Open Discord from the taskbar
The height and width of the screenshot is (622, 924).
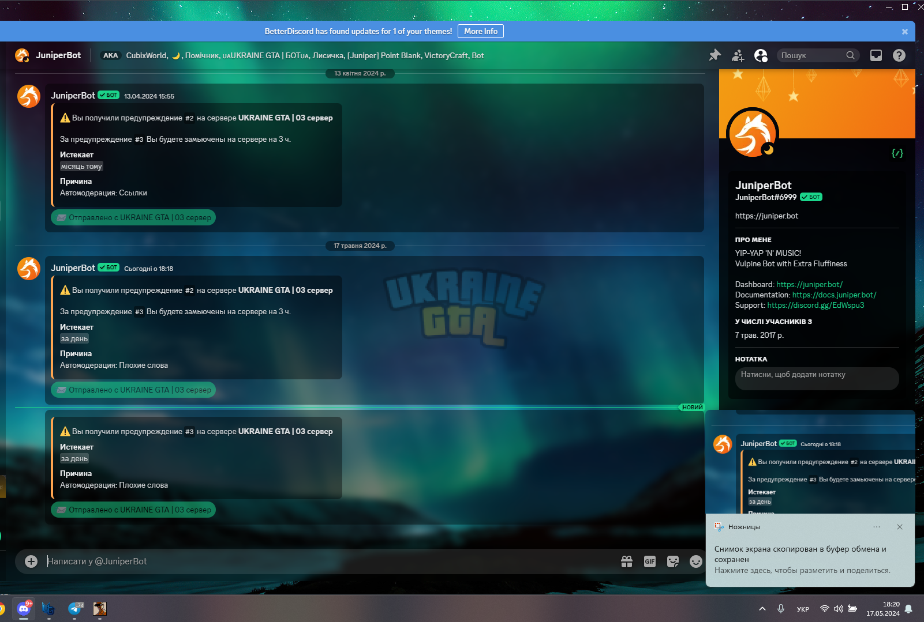(24, 609)
